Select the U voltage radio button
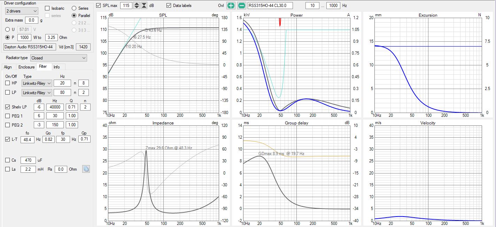This screenshot has height=227, width=496. [x=8, y=30]
